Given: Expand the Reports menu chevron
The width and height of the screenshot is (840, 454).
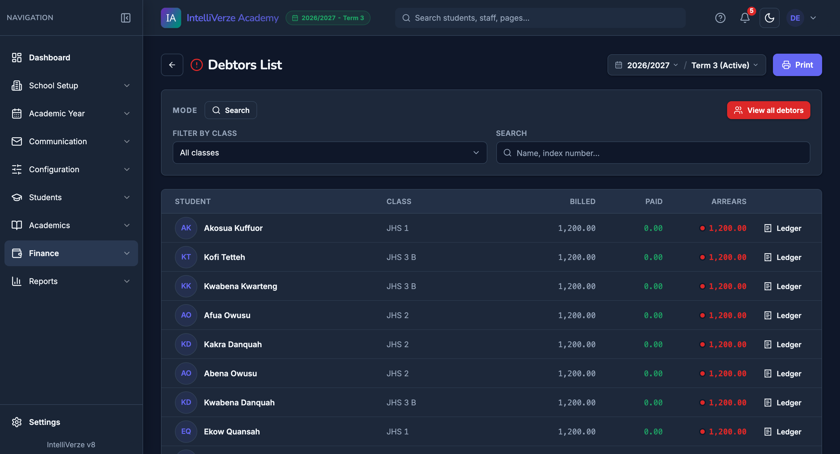Looking at the screenshot, I should pos(127,281).
